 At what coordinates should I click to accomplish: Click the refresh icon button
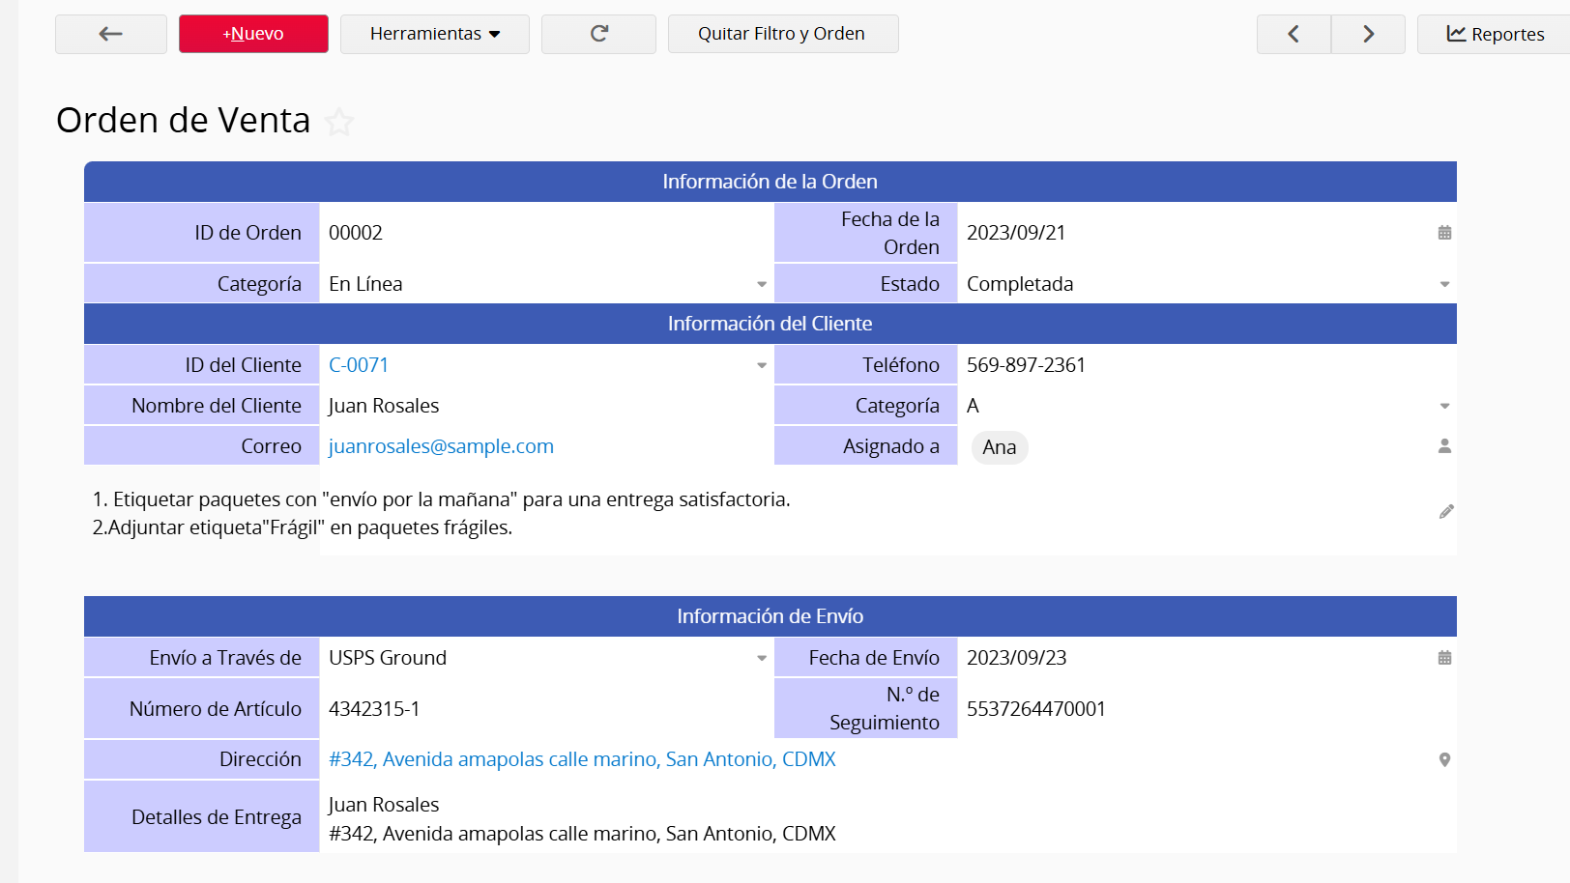coord(598,34)
